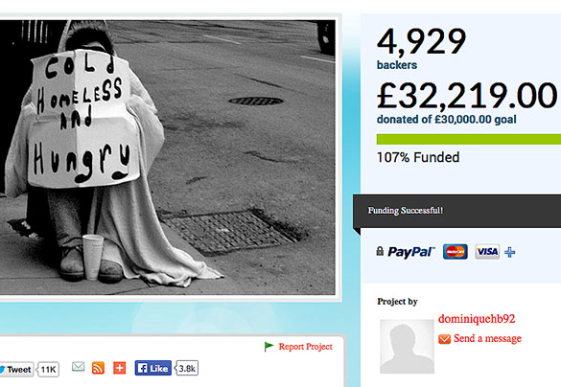Select the PayPal payment logo

(411, 252)
